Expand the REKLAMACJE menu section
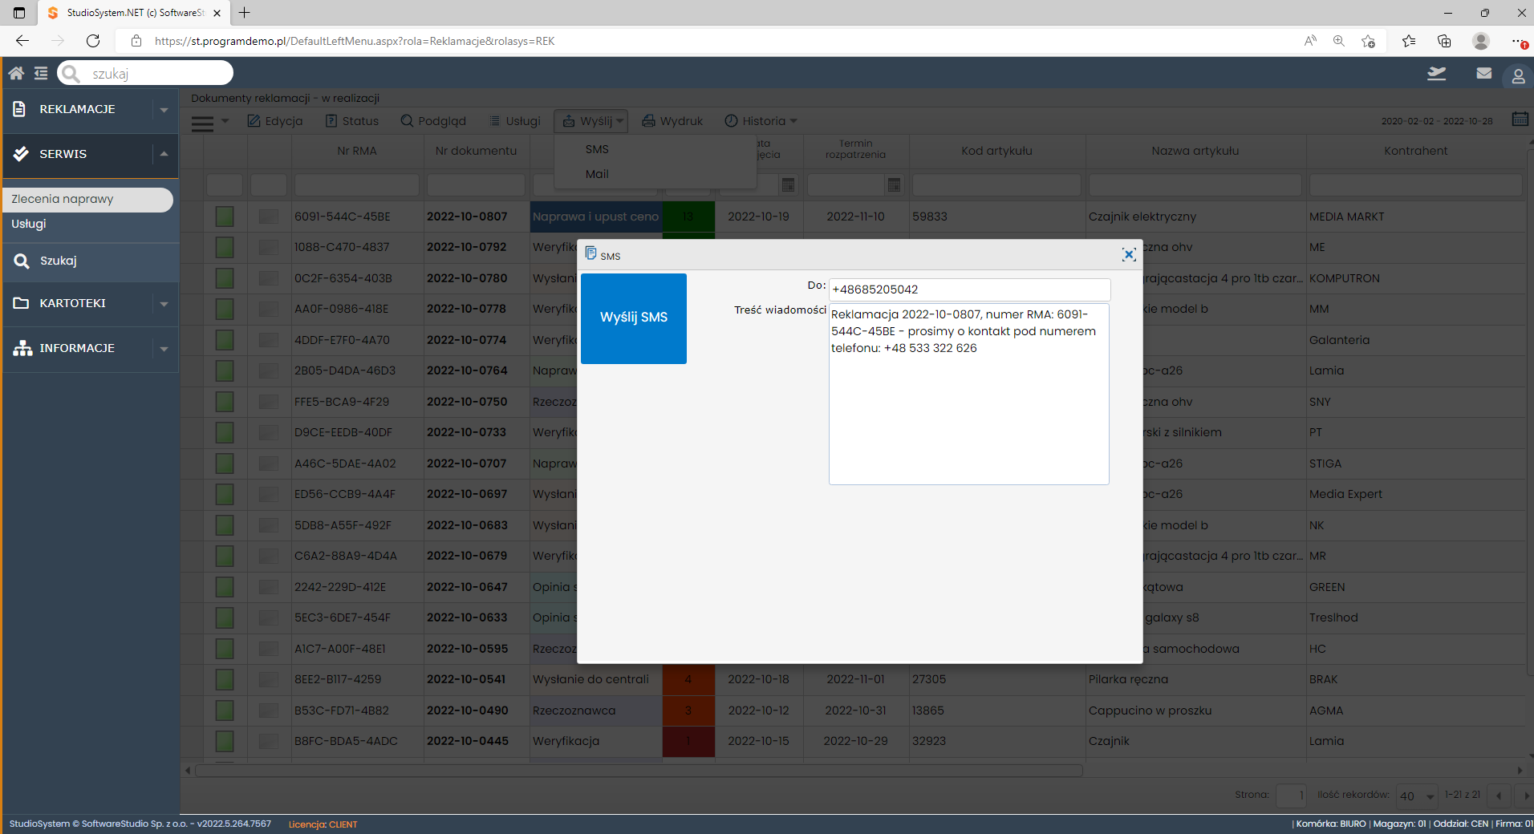The image size is (1534, 834). [x=164, y=110]
